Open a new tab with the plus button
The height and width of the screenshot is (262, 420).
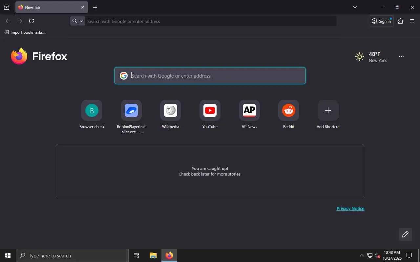click(95, 8)
